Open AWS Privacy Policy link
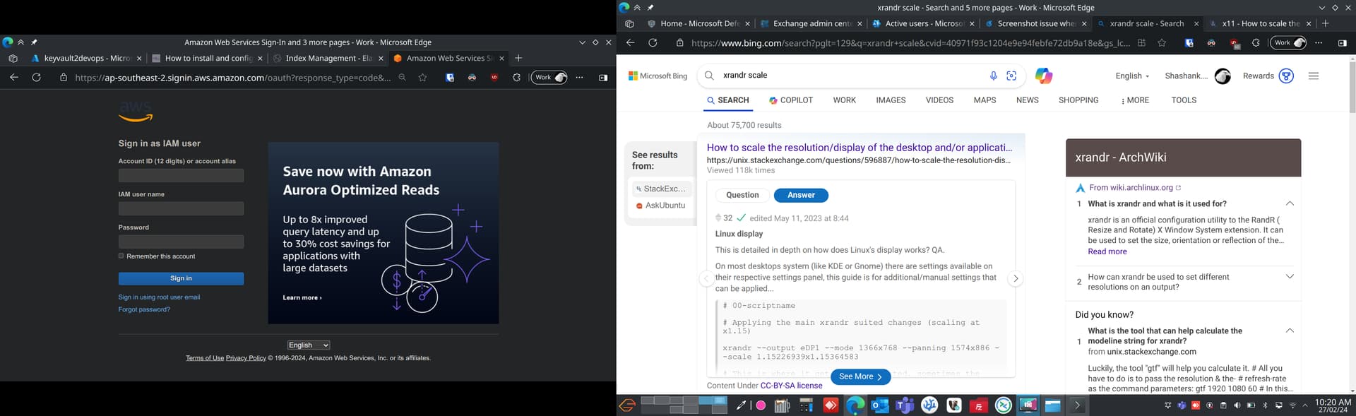 (x=246, y=358)
